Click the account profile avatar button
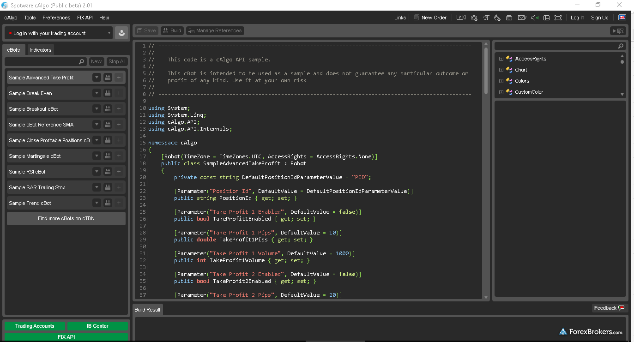This screenshot has height=342, width=634. [x=121, y=33]
